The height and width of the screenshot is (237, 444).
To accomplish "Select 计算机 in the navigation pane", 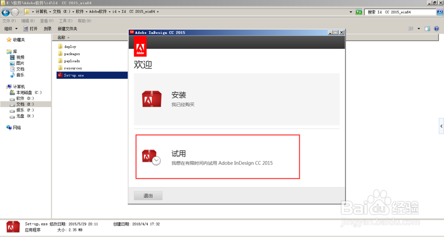I will 16,86.
